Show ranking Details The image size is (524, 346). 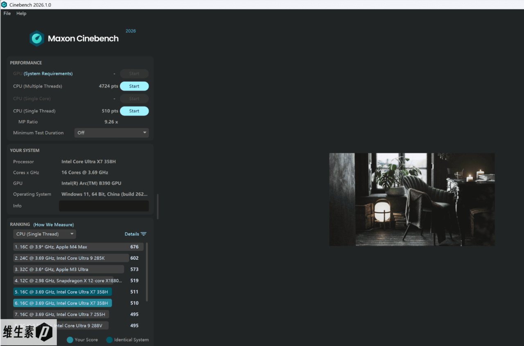tap(132, 234)
